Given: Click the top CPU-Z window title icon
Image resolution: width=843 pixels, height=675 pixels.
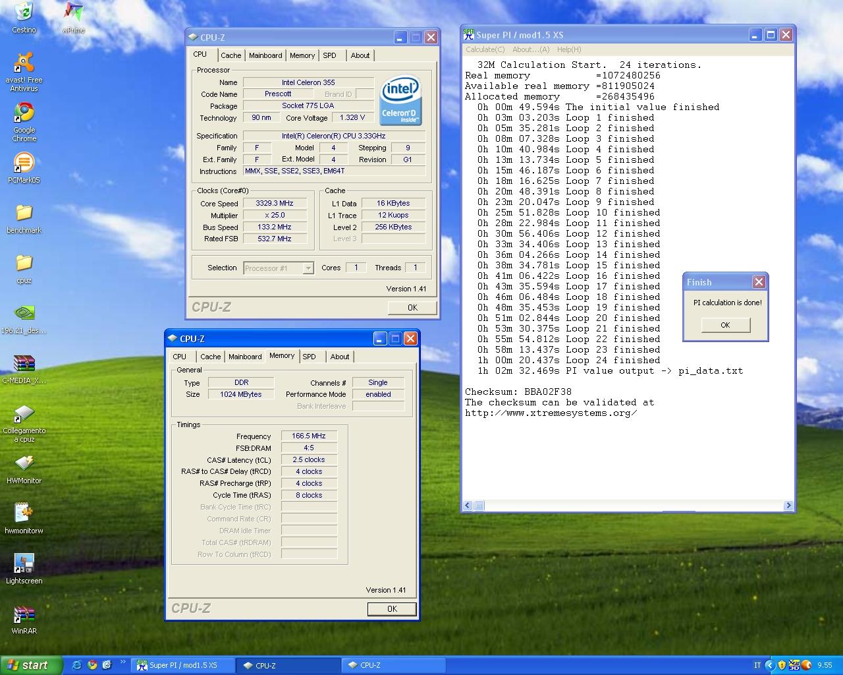Looking at the screenshot, I should coord(193,38).
